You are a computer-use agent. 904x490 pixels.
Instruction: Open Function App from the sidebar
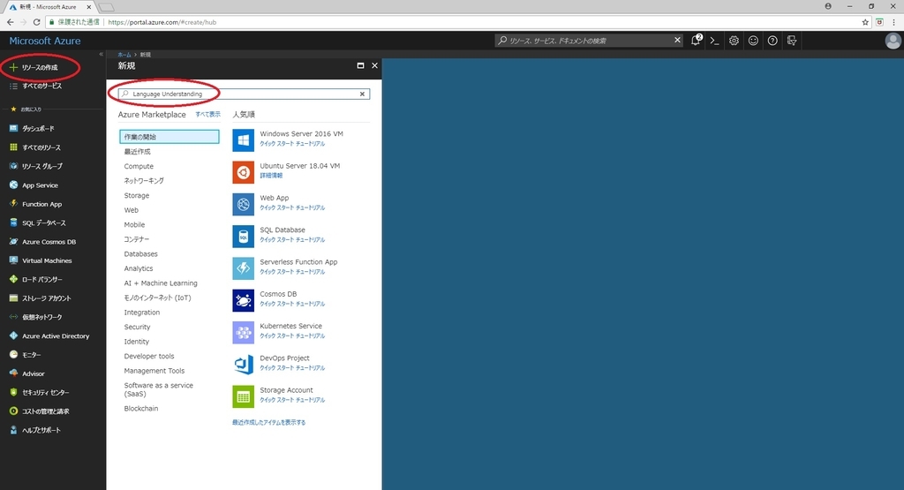click(41, 204)
